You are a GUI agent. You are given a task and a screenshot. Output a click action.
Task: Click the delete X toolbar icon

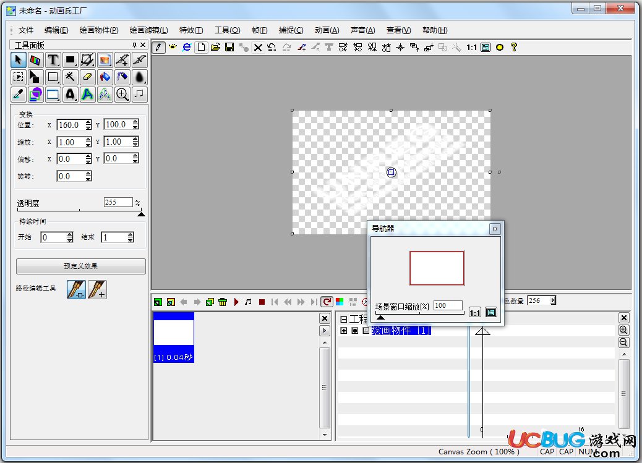click(x=257, y=48)
